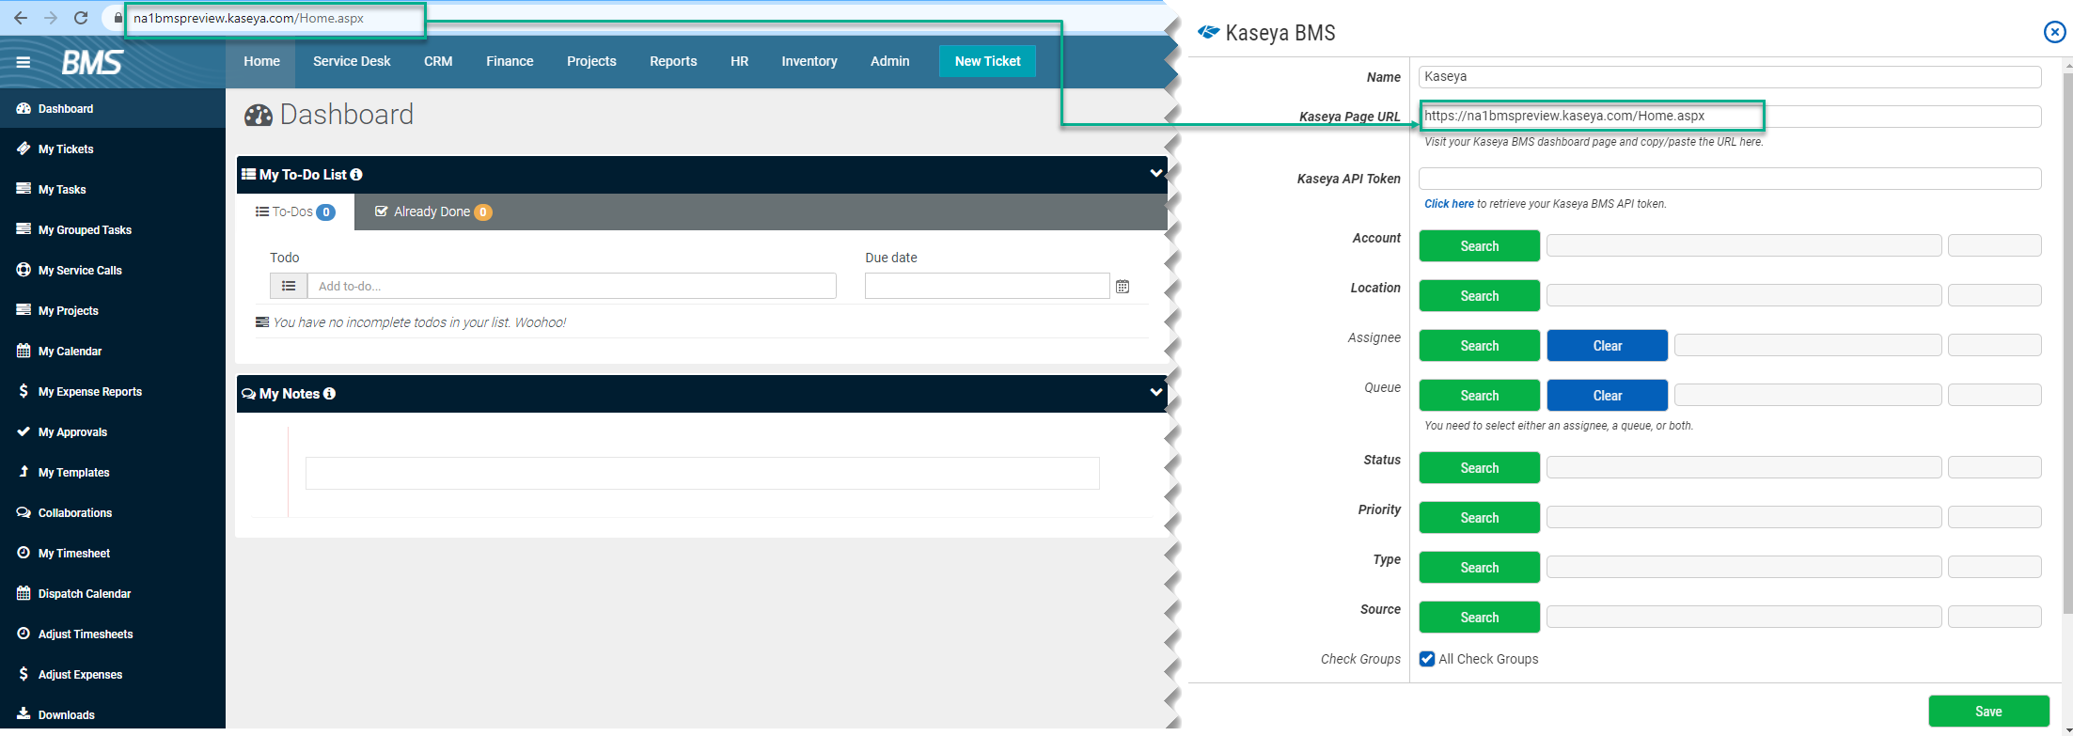
Task: Open My Approvals in the sidebar
Action: click(113, 432)
